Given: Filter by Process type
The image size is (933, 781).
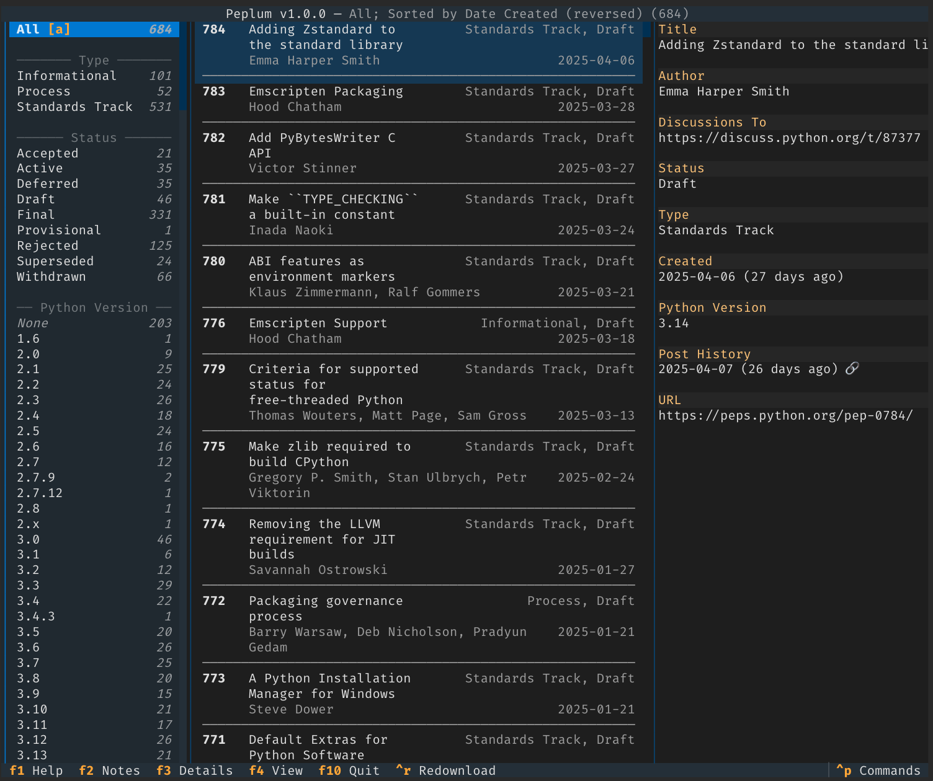Looking at the screenshot, I should click(x=94, y=91).
